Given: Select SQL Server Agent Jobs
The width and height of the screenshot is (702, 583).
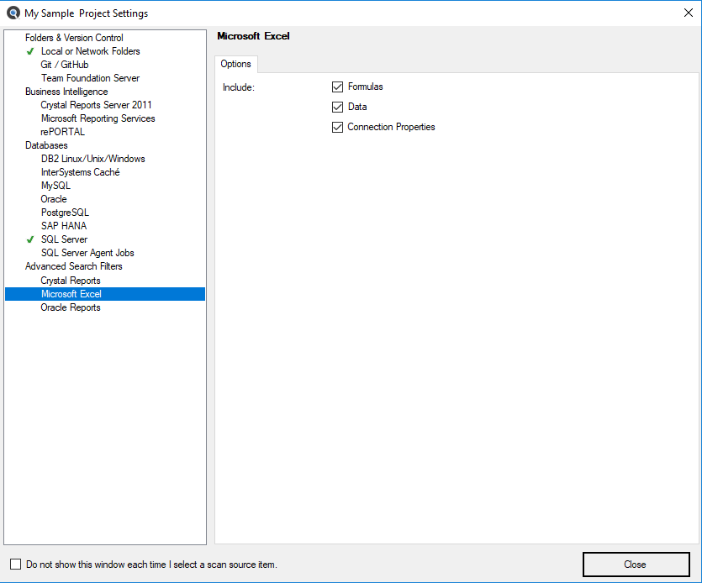Looking at the screenshot, I should point(87,252).
